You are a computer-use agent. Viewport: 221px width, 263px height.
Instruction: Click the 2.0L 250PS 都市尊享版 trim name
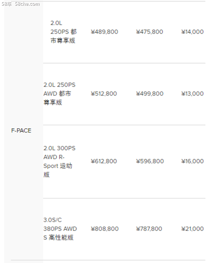tap(64, 32)
